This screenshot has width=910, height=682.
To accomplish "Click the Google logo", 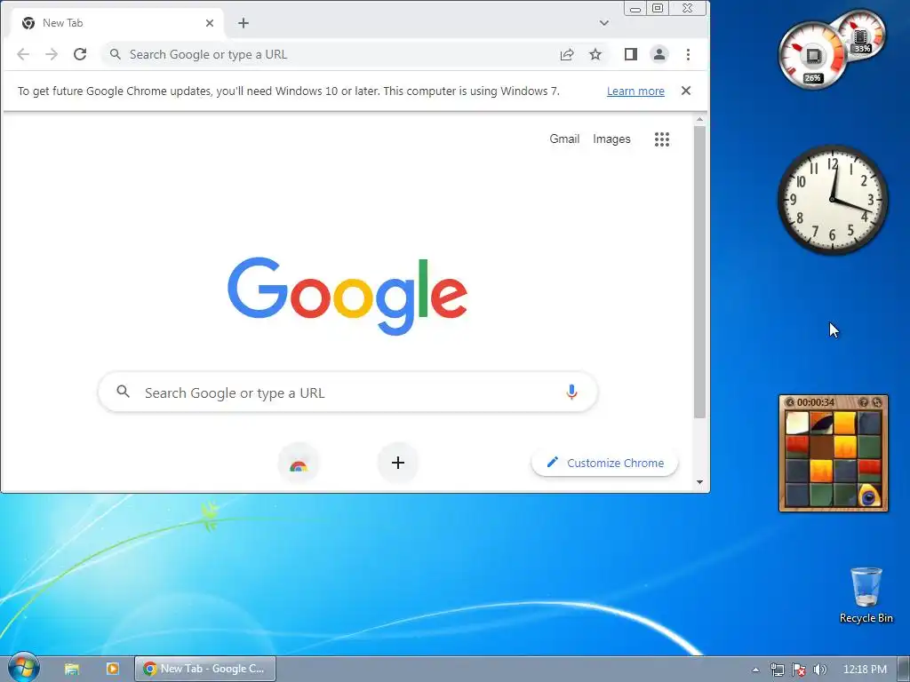I will (x=347, y=296).
